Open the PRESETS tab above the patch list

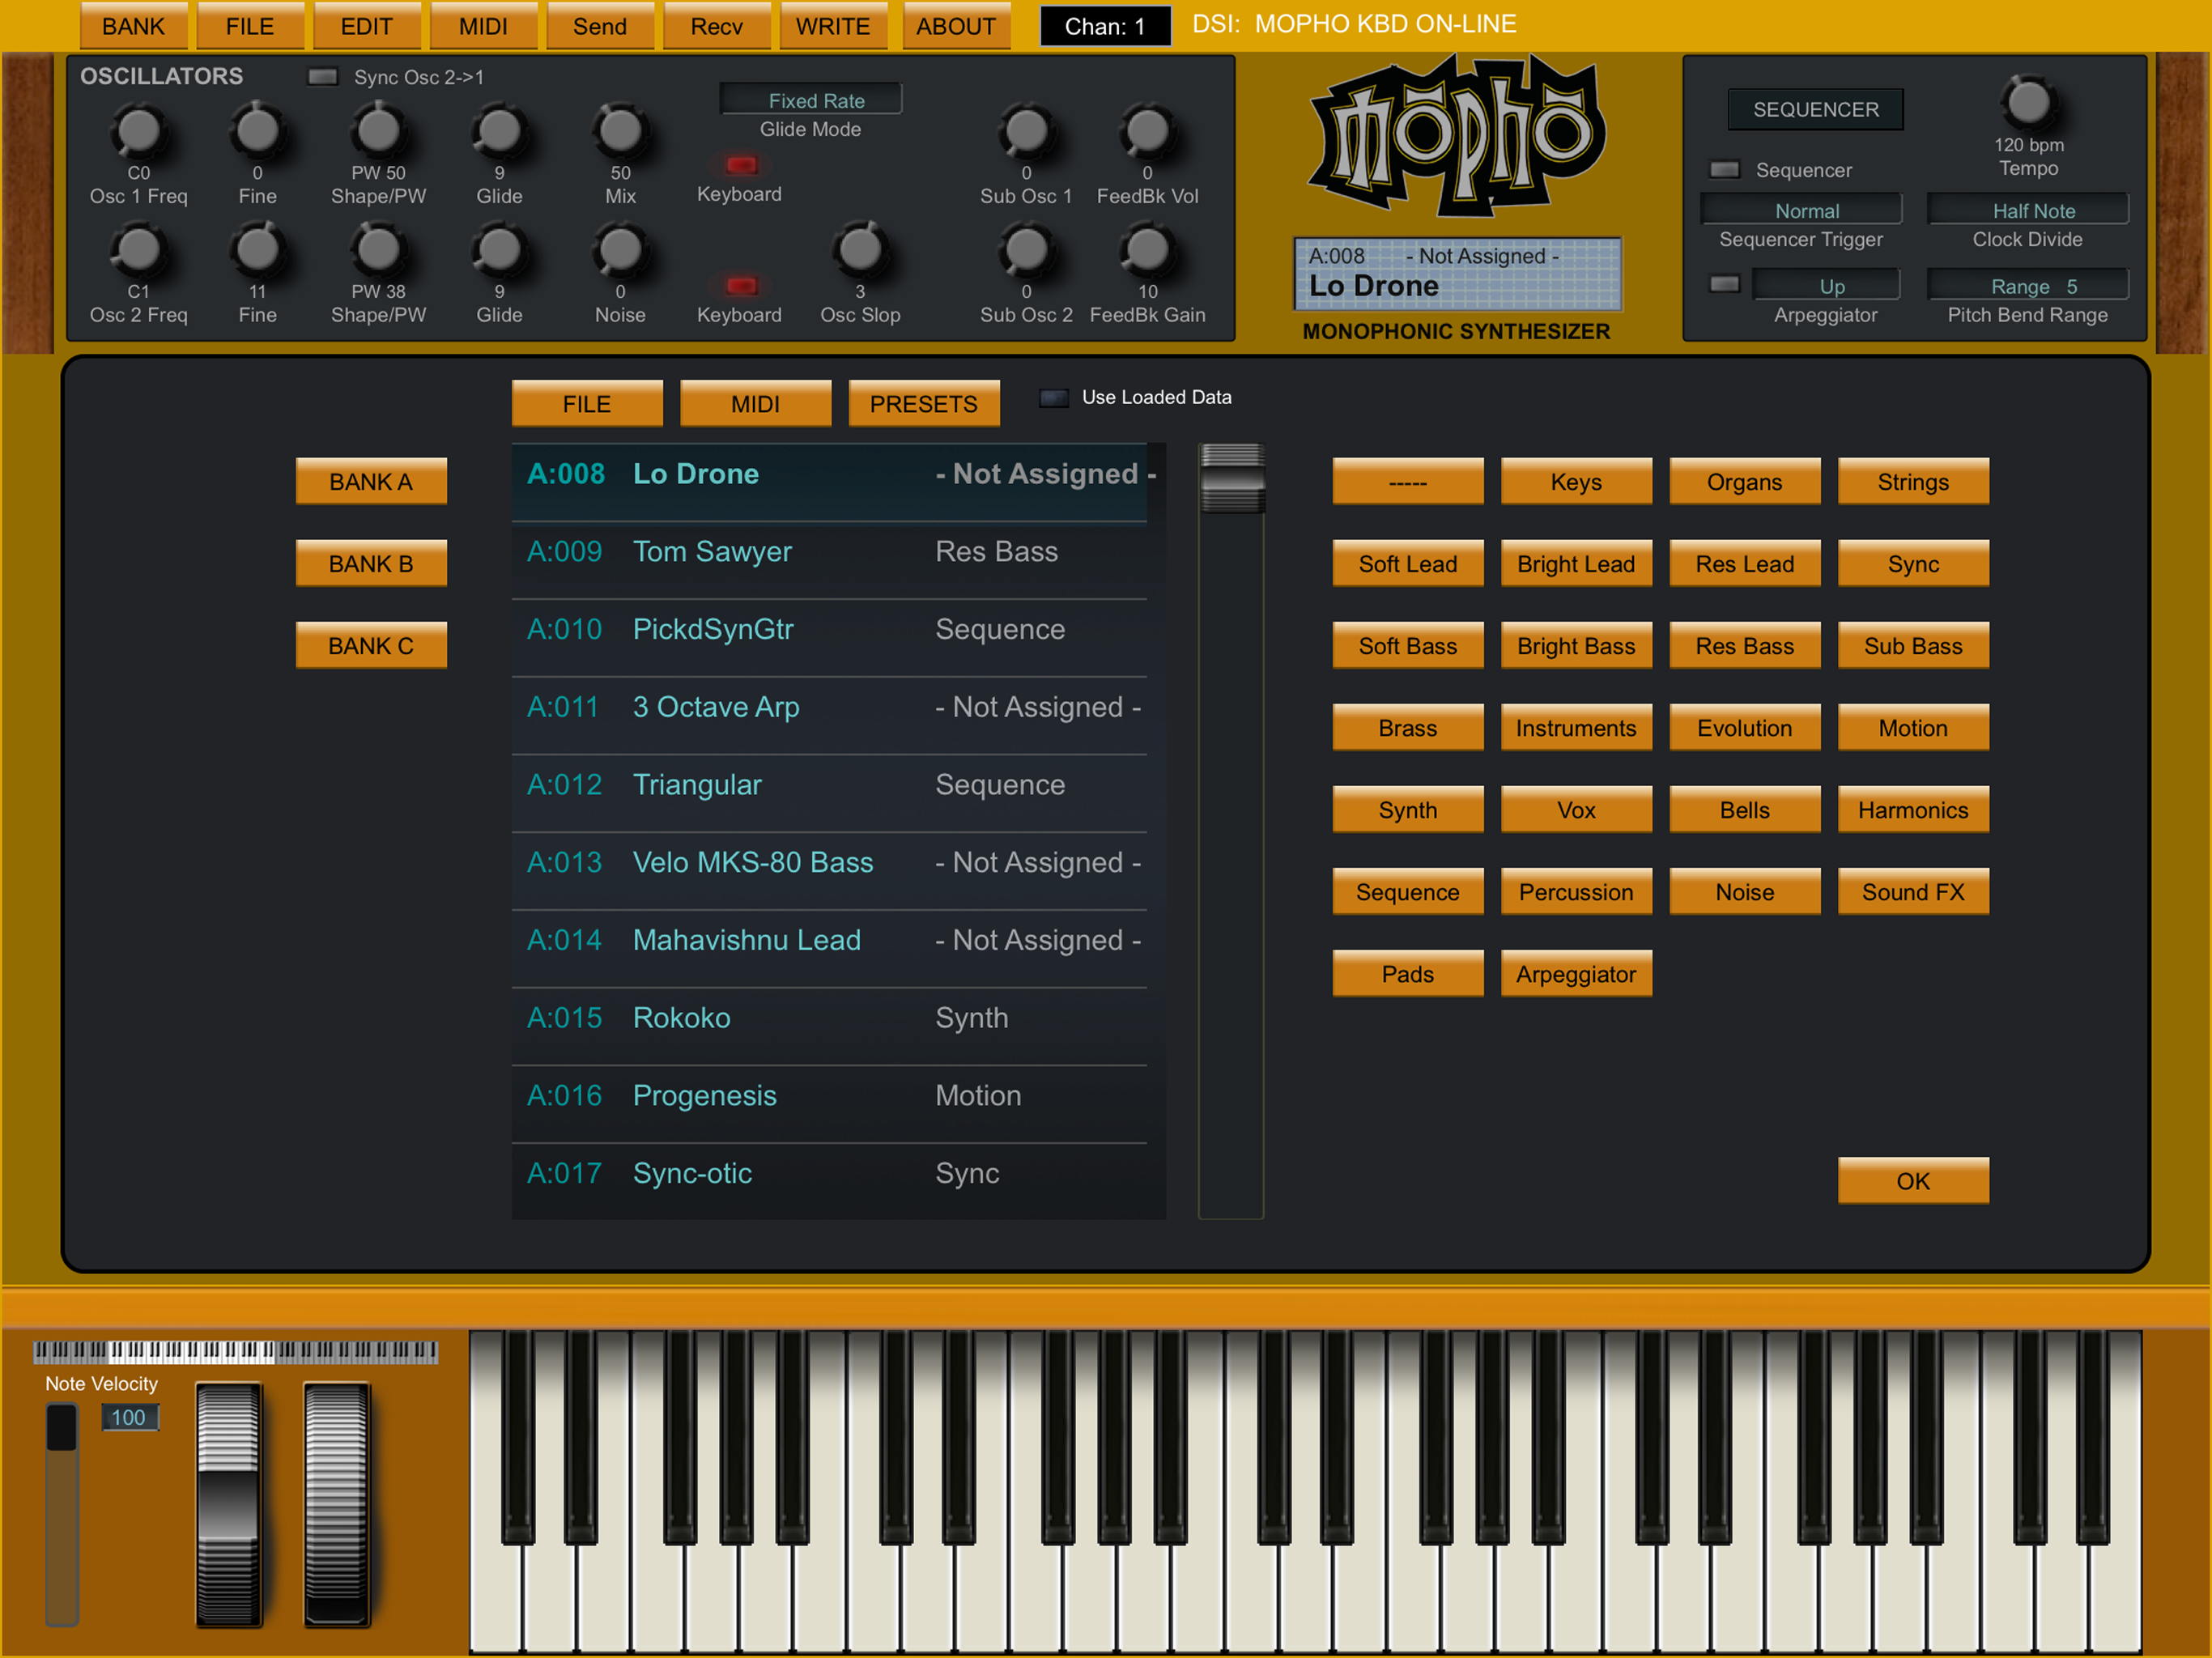tap(924, 404)
